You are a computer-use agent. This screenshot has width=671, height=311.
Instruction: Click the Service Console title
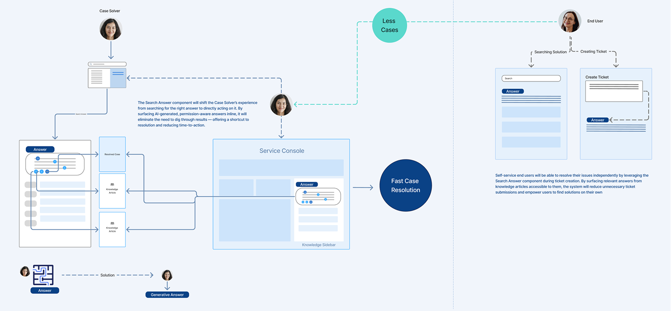coord(282,151)
